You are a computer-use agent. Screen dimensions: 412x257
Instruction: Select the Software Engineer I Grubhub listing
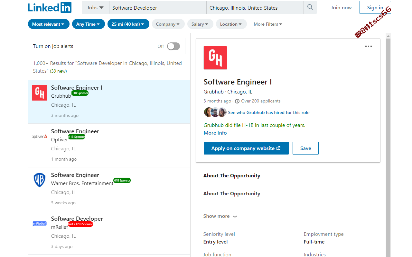tap(109, 102)
